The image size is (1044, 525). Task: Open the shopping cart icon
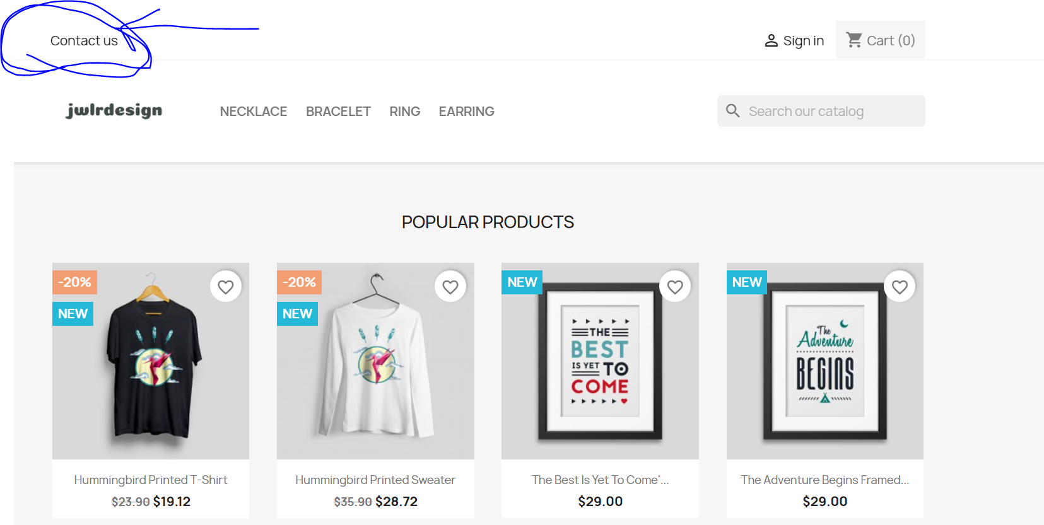click(854, 40)
